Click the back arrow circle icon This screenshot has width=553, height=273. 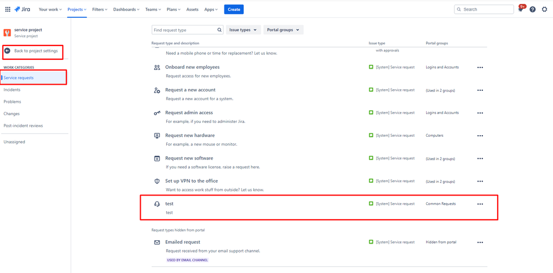pos(7,51)
